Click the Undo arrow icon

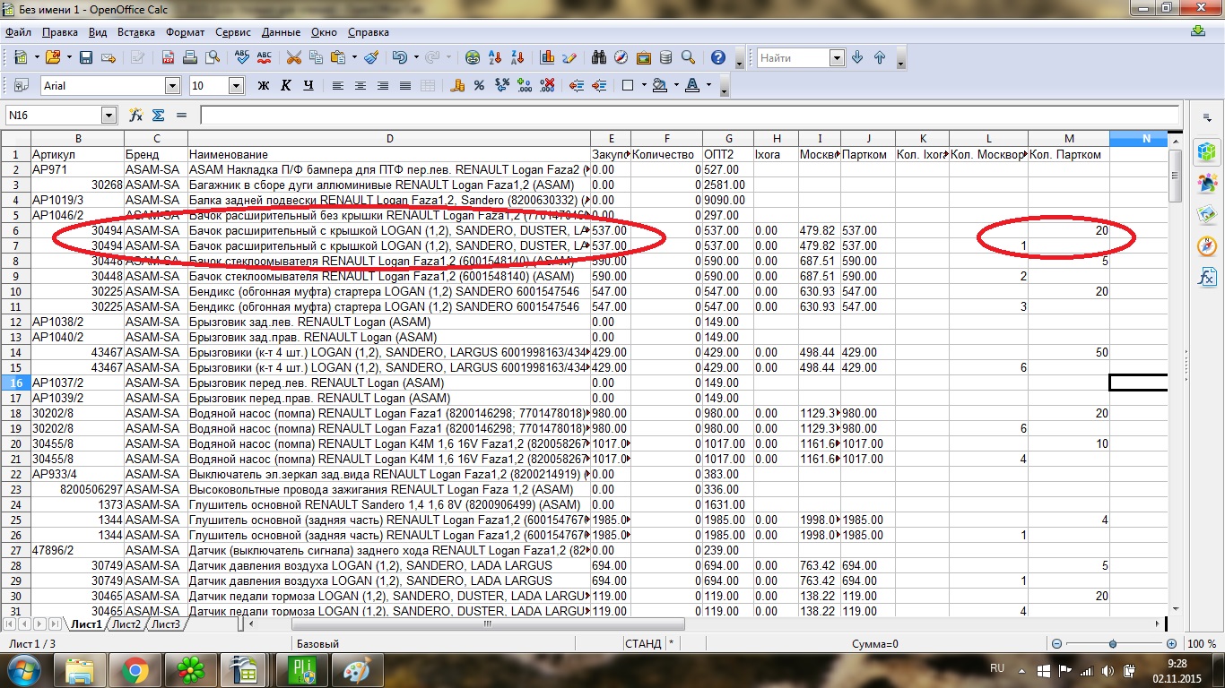pyautogui.click(x=399, y=57)
